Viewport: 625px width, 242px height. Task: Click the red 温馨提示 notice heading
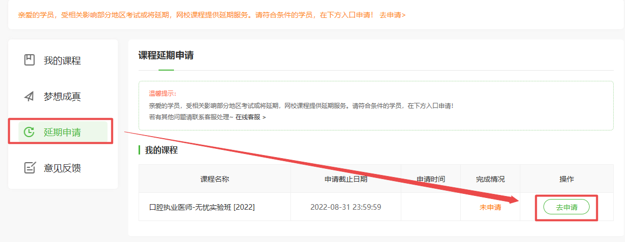point(162,94)
